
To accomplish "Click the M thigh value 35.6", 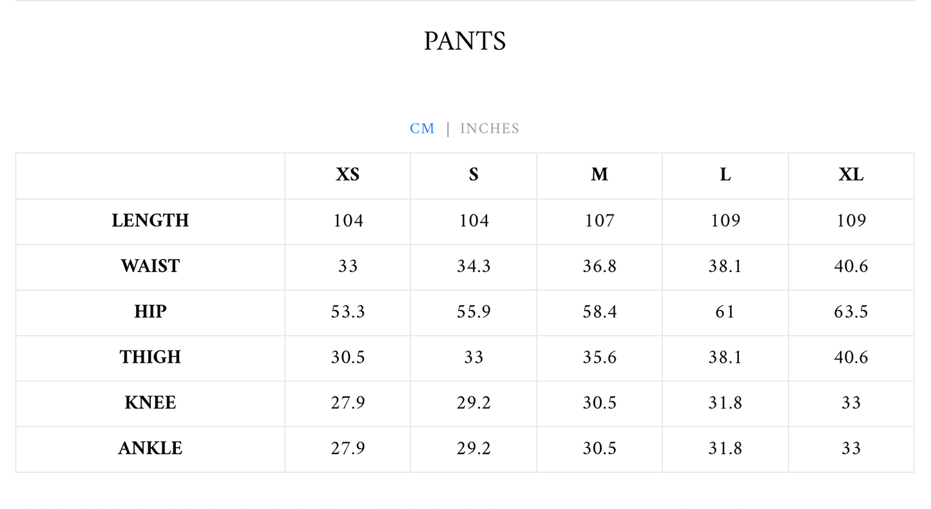I will (599, 358).
